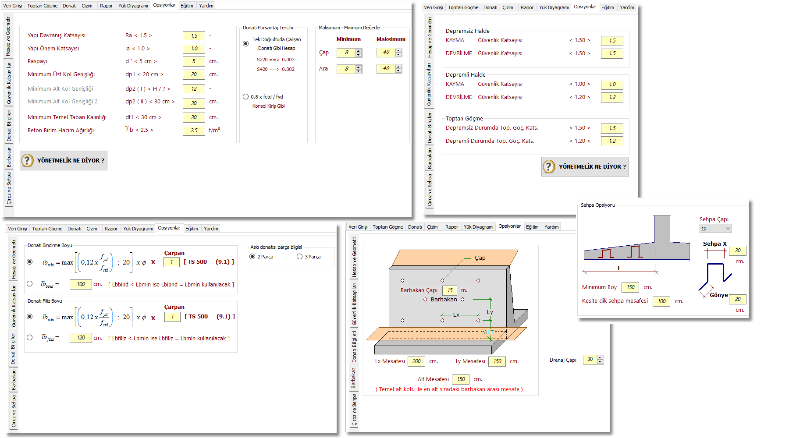Open the Barbakan side tab in top-left window
The width and height of the screenshot is (789, 438).
[x=9, y=157]
